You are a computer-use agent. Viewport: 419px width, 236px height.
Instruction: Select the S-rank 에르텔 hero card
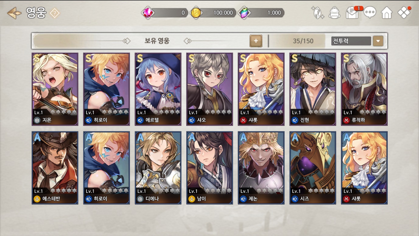coord(158,89)
